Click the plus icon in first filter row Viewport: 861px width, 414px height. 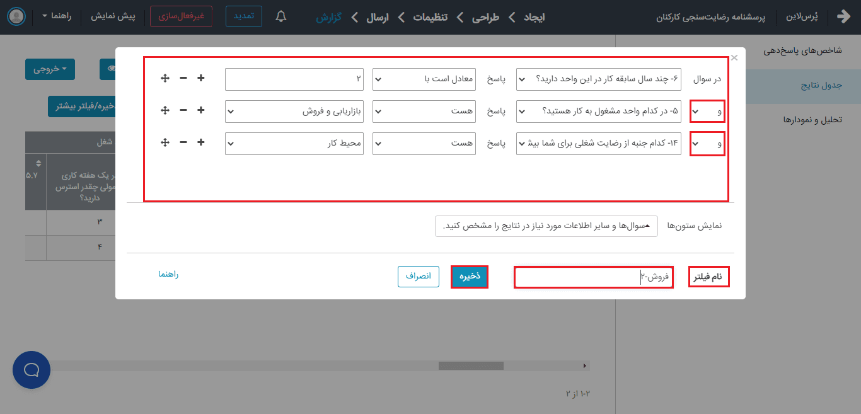coord(201,78)
